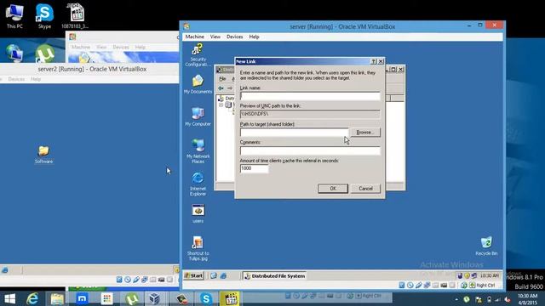Focus the Comments field

tap(310, 150)
